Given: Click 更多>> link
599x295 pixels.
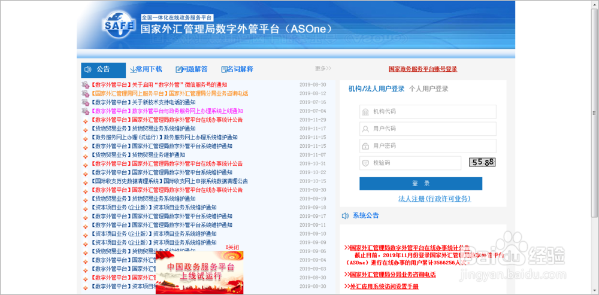Looking at the screenshot, I should click(323, 69).
